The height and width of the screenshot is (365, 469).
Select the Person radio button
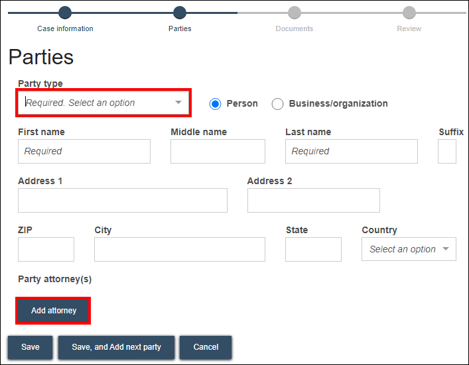(x=215, y=104)
